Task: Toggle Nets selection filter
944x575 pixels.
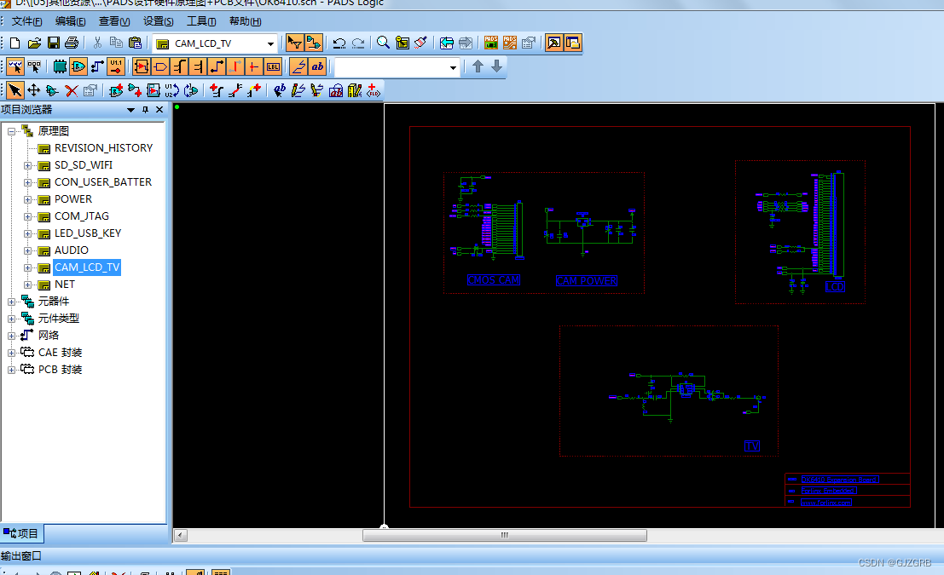Action: 97,66
